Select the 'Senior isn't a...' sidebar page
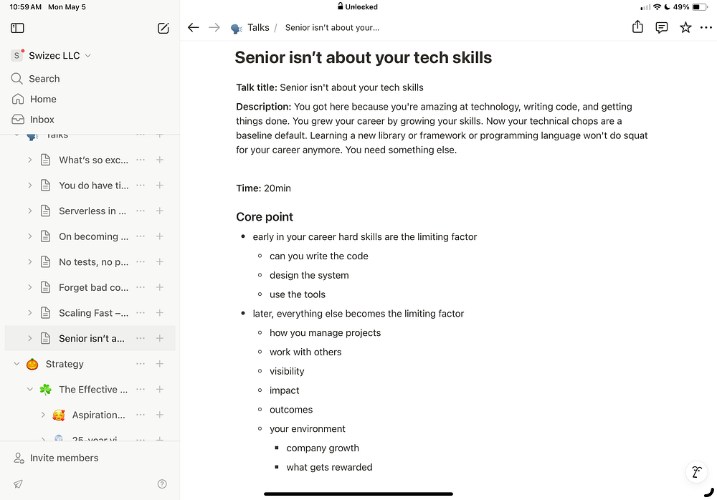 [x=92, y=338]
